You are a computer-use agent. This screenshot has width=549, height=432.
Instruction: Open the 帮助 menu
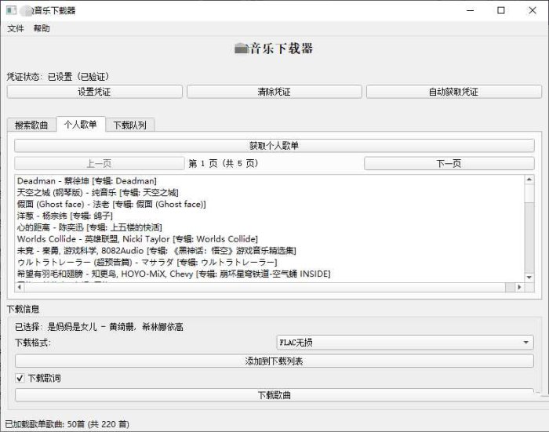pyautogui.click(x=42, y=28)
